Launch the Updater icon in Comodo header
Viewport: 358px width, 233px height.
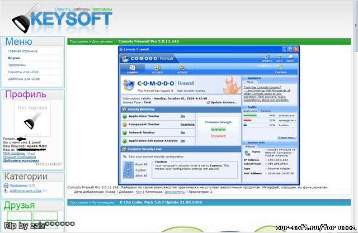[x=267, y=56]
